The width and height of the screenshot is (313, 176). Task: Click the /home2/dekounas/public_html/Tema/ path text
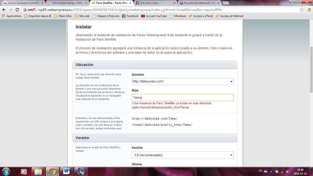coord(162,125)
